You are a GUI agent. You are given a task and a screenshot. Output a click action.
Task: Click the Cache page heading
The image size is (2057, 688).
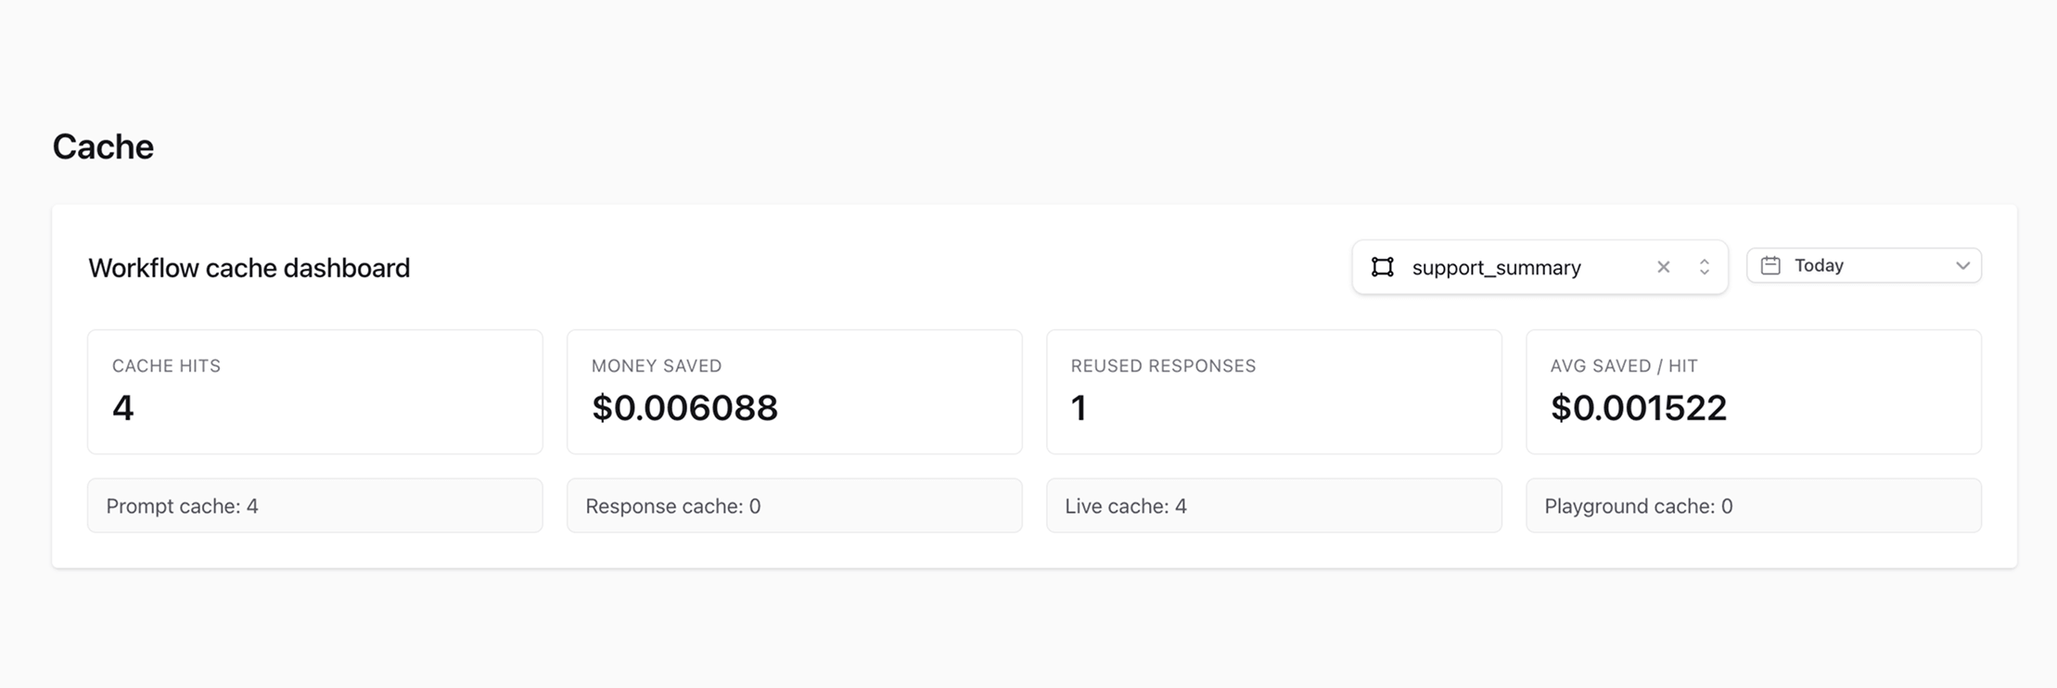point(103,147)
